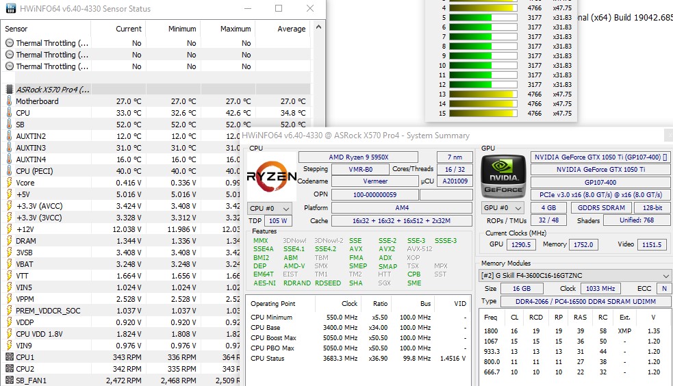Click the memory clock 1033 MHz field
This screenshot has height=386, width=673.
pyautogui.click(x=600, y=289)
